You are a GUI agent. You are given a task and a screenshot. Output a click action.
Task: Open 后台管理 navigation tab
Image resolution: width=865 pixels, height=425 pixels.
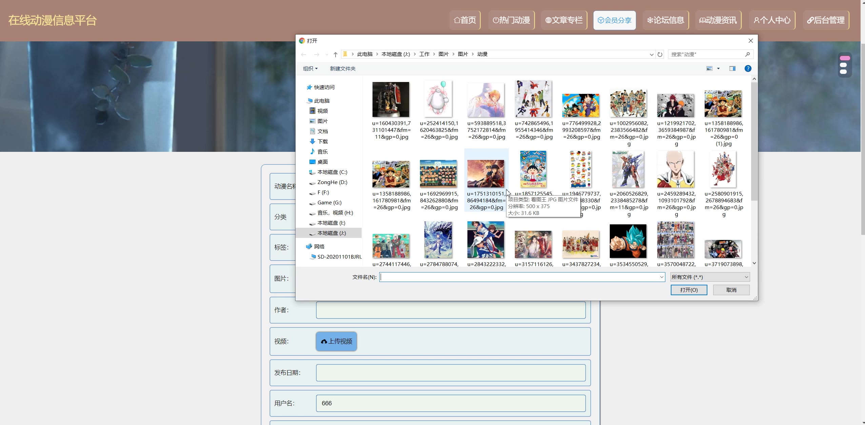coord(826,20)
